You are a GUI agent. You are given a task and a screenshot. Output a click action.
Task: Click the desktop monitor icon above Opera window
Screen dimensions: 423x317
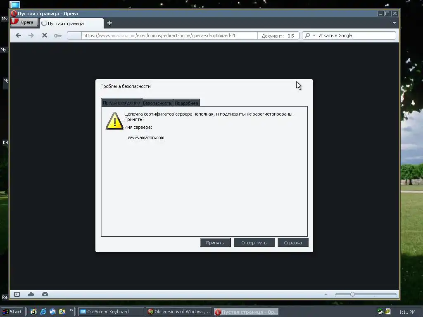pos(15,4)
